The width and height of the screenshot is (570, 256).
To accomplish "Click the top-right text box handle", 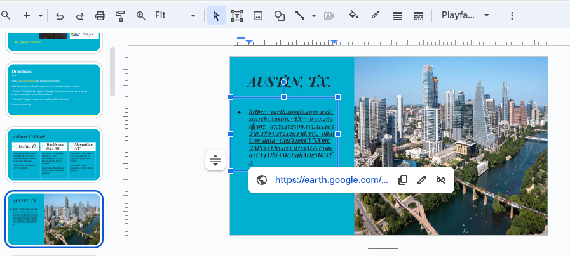I will 337,97.
